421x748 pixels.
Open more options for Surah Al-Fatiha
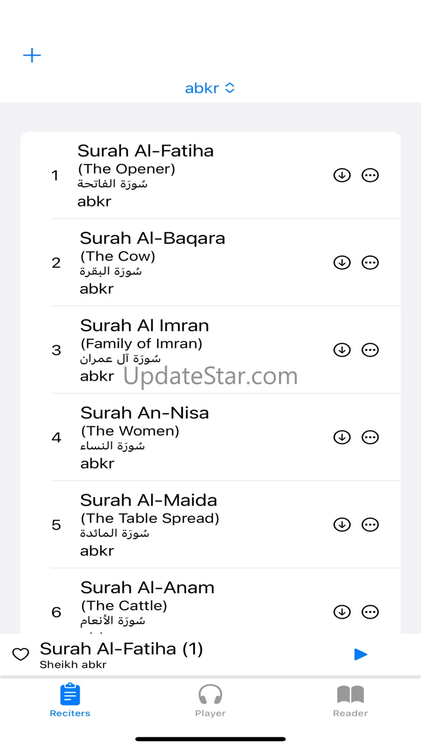tap(370, 175)
